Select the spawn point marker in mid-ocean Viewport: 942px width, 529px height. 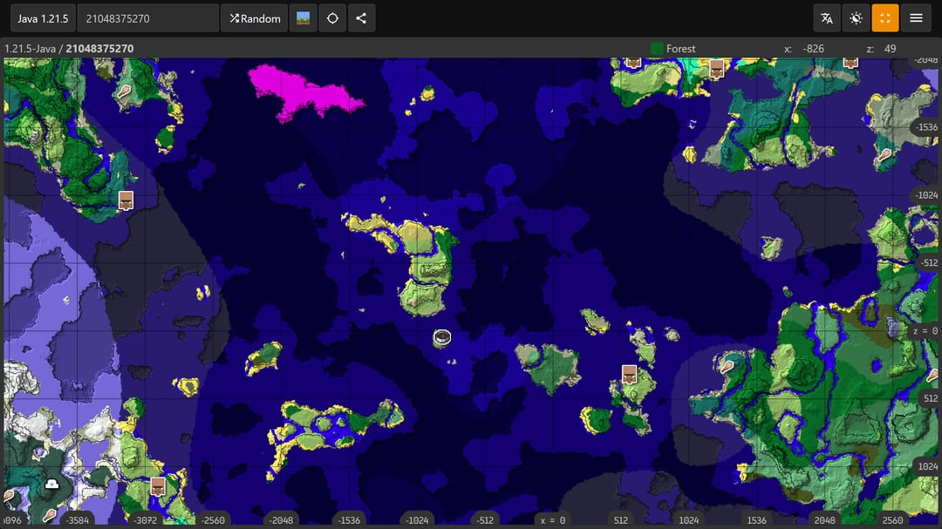442,337
